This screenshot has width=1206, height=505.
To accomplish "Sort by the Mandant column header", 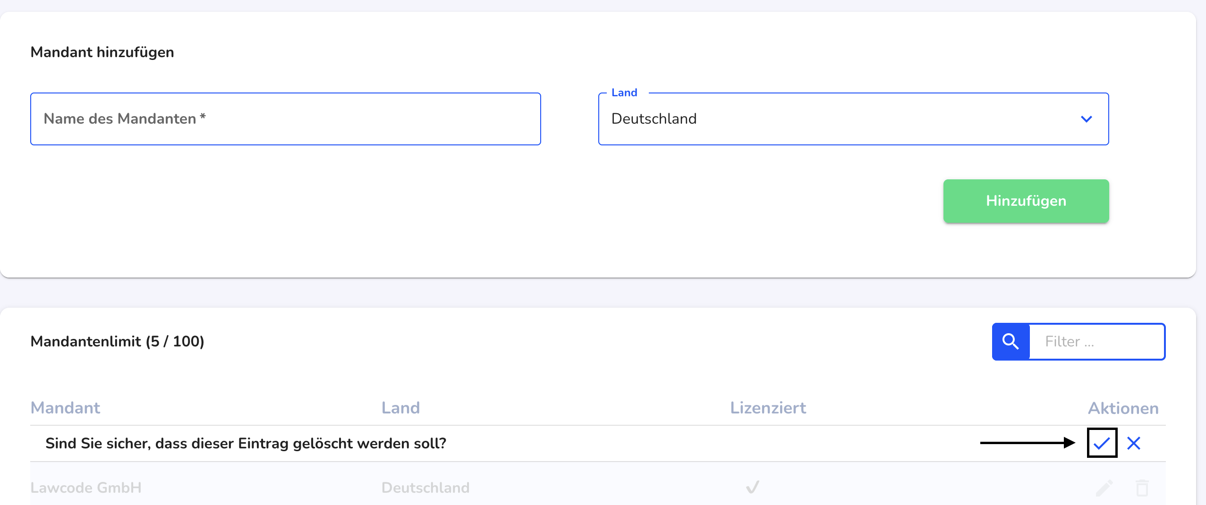I will (x=65, y=408).
